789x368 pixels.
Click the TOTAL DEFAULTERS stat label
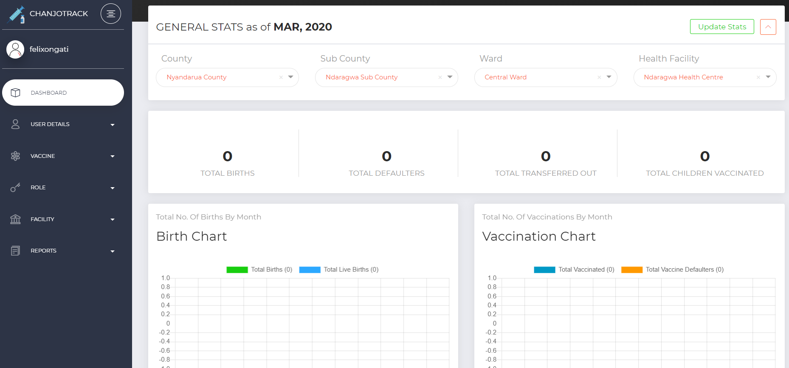[386, 173]
